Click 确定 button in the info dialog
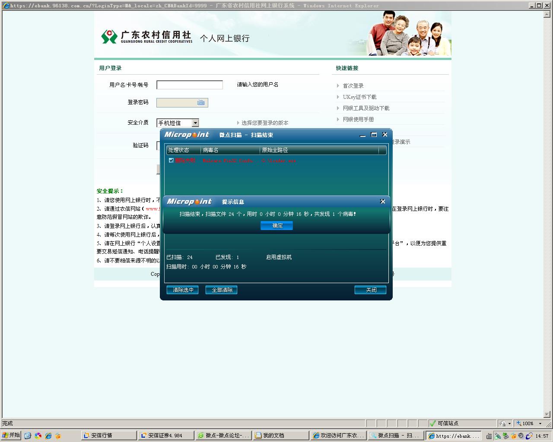The height and width of the screenshot is (442, 553). (x=276, y=226)
